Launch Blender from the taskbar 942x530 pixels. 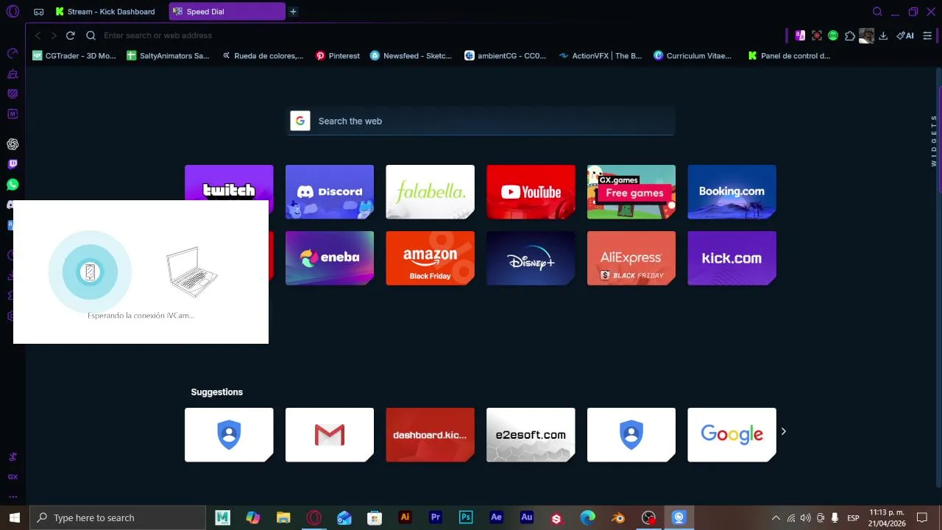[618, 517]
